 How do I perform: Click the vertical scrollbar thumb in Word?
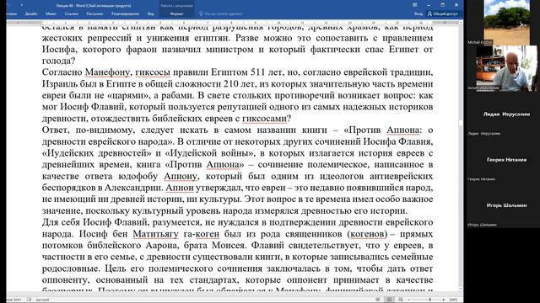coord(461,123)
